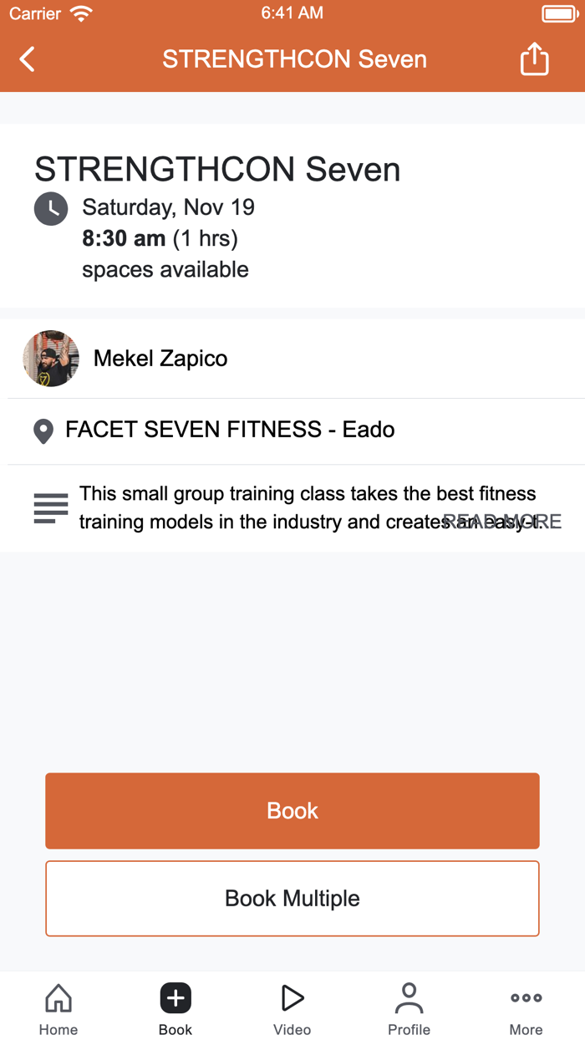Tap the plus icon to book a class
The image size is (585, 1040).
[175, 997]
